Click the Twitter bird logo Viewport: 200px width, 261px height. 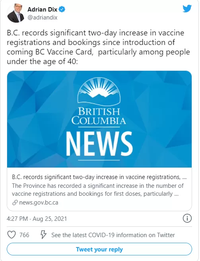(187, 9)
